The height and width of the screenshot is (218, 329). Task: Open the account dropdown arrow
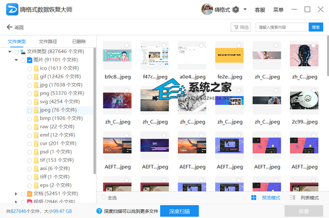pyautogui.click(x=245, y=10)
